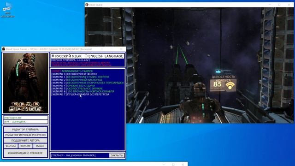Click the yellow signal icon on game HUD
This screenshot has width=295, height=166.
(230, 85)
